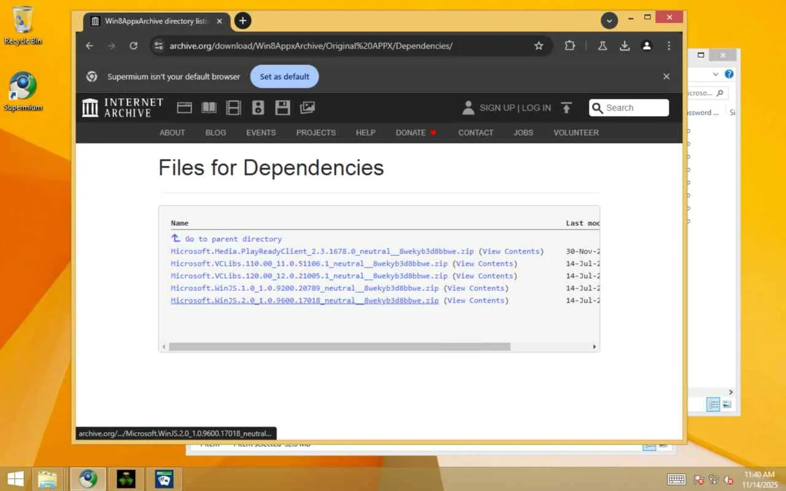The width and height of the screenshot is (786, 491).
Task: Go to parent directory link
Action: click(233, 239)
